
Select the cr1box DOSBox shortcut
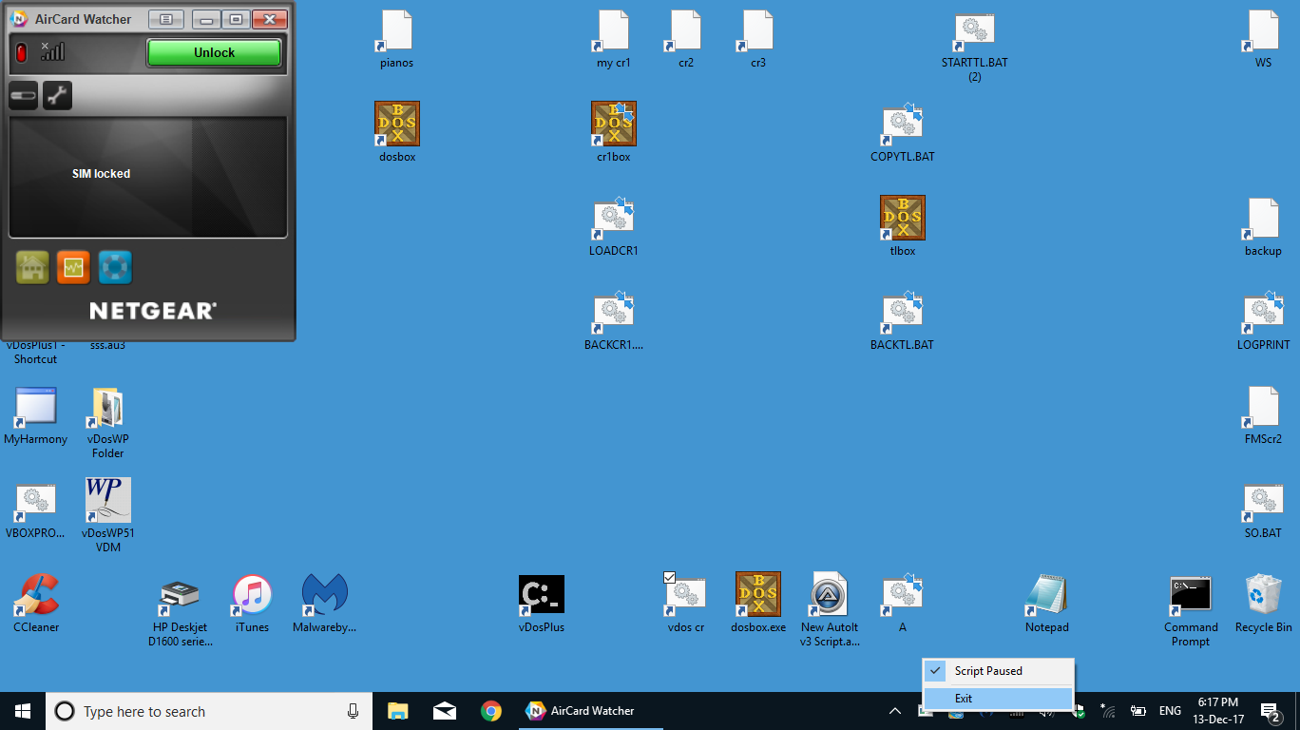pos(614,132)
